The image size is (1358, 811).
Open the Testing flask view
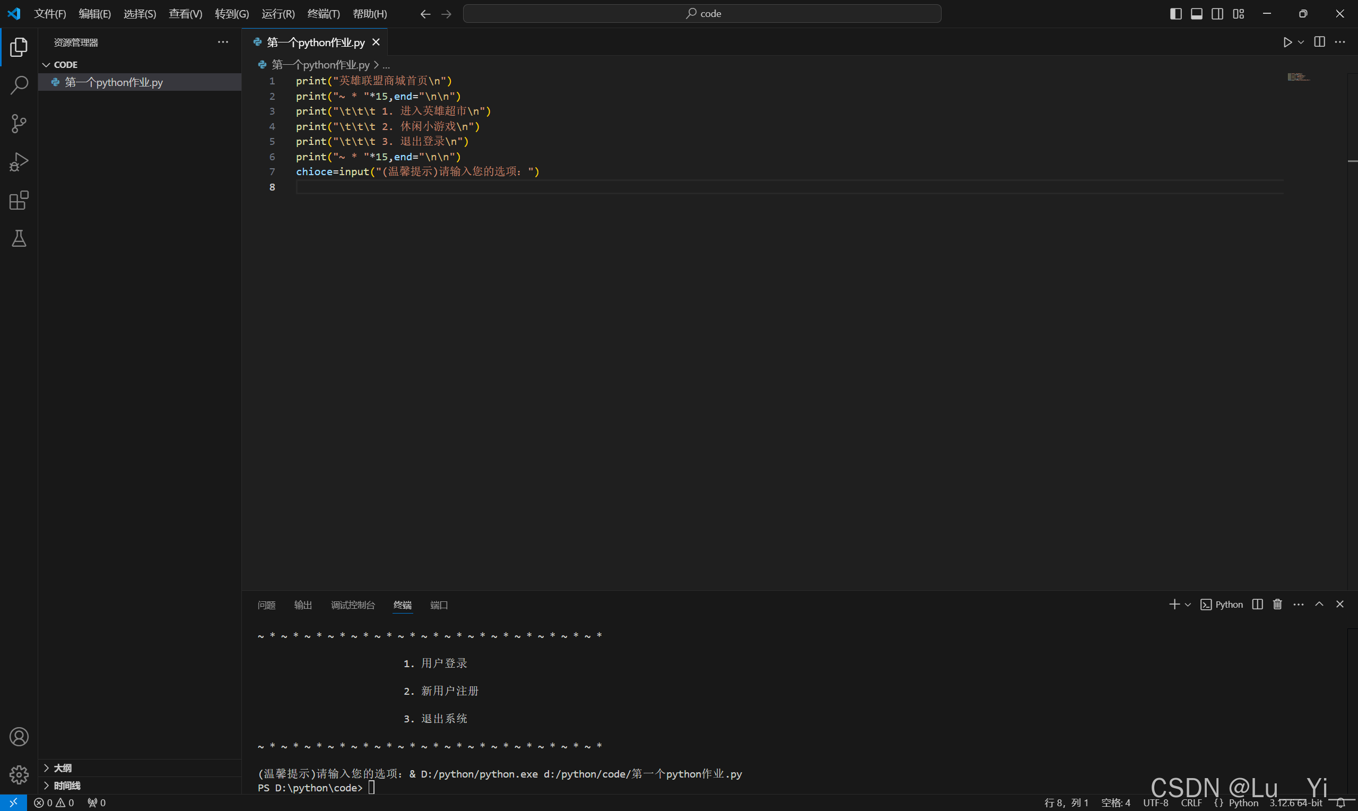tap(19, 239)
